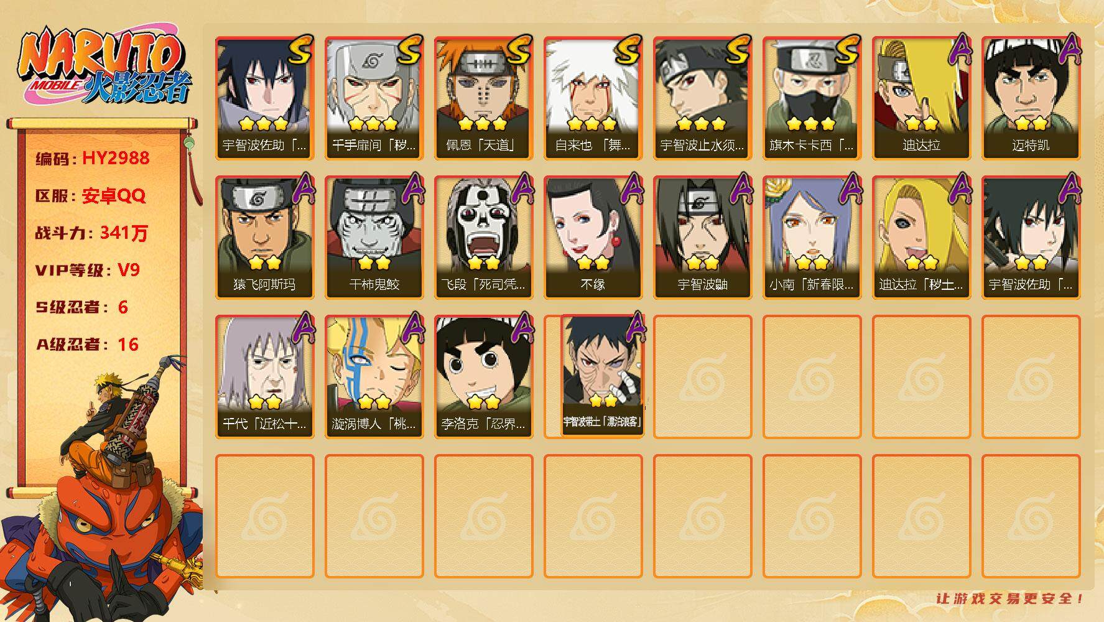Choose the 干柿鬼鲛 character card

(x=374, y=238)
